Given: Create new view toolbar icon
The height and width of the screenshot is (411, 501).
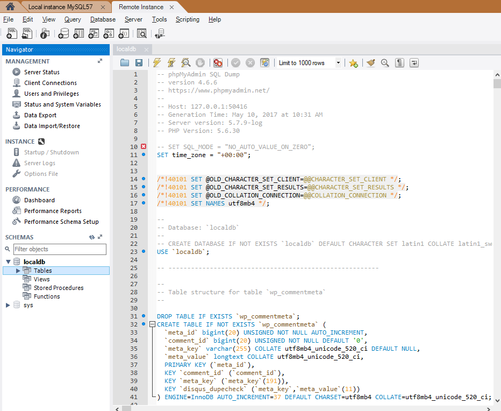Looking at the screenshot, I should 94,33.
